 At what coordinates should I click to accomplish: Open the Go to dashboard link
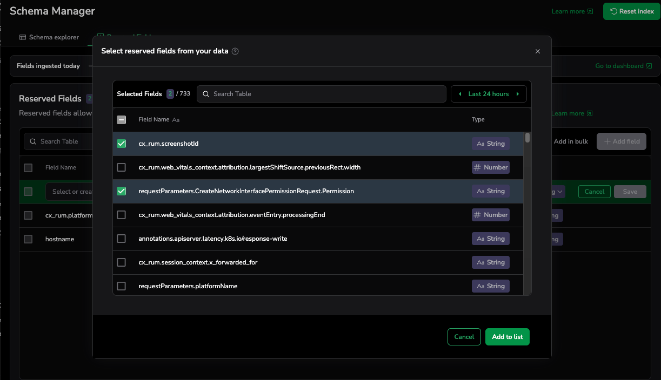(623, 66)
